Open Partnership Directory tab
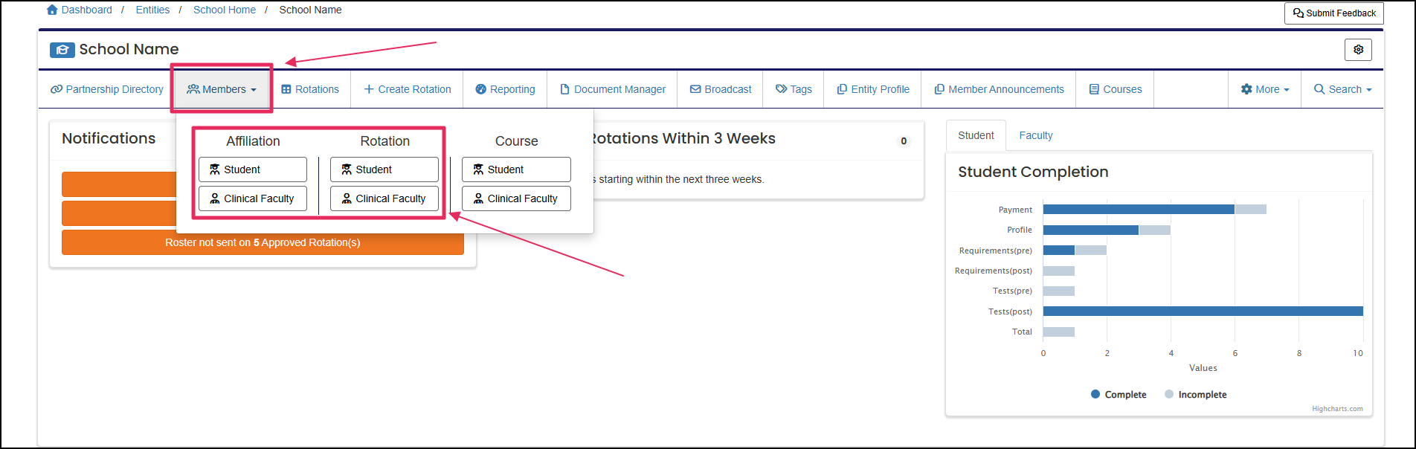 pos(107,89)
